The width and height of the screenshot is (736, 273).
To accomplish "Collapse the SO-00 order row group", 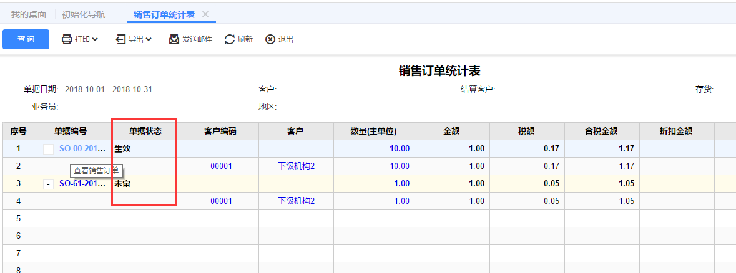I will pyautogui.click(x=48, y=149).
